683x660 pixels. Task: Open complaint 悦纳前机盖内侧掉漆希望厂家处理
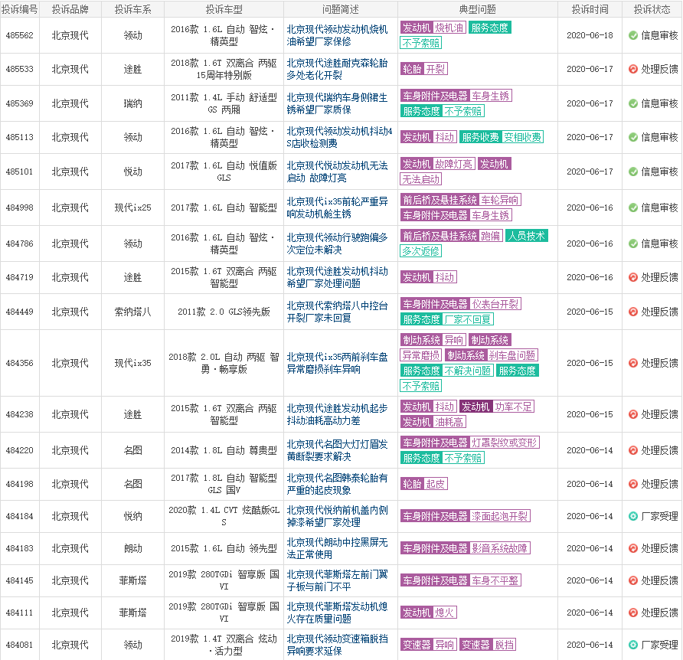[x=337, y=516]
